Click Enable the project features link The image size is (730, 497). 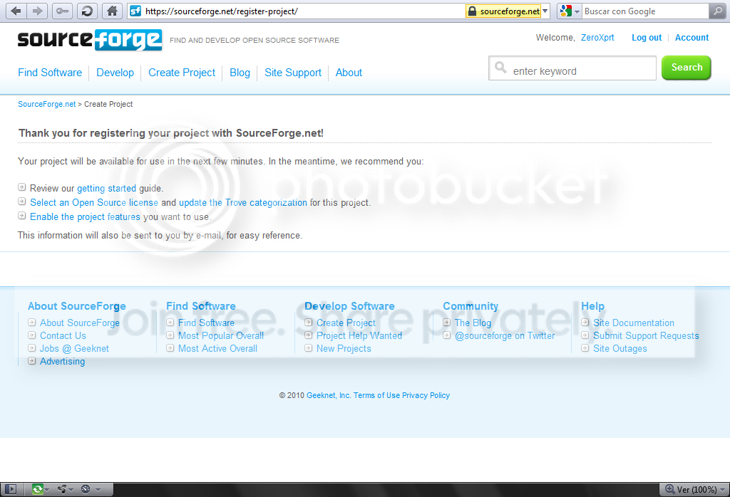click(x=86, y=216)
